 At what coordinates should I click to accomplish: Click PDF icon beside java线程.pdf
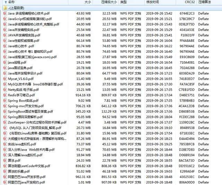pos(5,62)
